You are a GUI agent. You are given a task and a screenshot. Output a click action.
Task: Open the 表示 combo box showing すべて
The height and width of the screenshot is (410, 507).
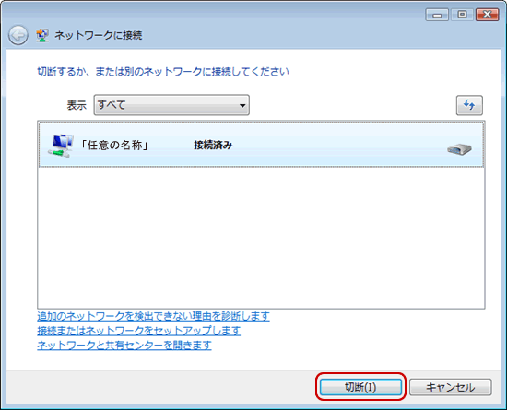(x=171, y=105)
